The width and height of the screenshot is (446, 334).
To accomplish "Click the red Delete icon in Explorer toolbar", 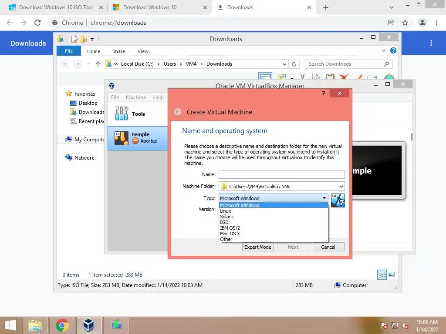I will 344,77.
